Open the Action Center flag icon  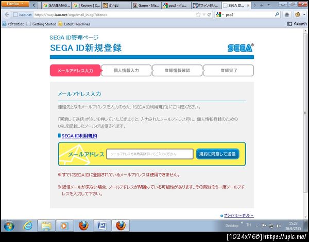264,226
